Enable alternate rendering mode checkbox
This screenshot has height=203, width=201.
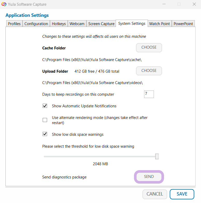pyautogui.click(x=45, y=120)
